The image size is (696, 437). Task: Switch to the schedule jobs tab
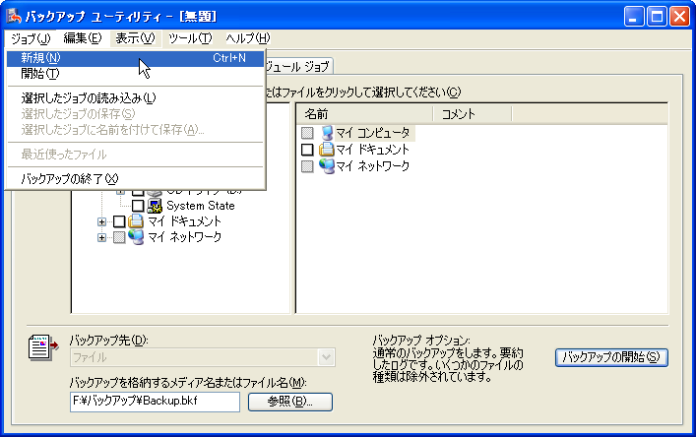298,67
